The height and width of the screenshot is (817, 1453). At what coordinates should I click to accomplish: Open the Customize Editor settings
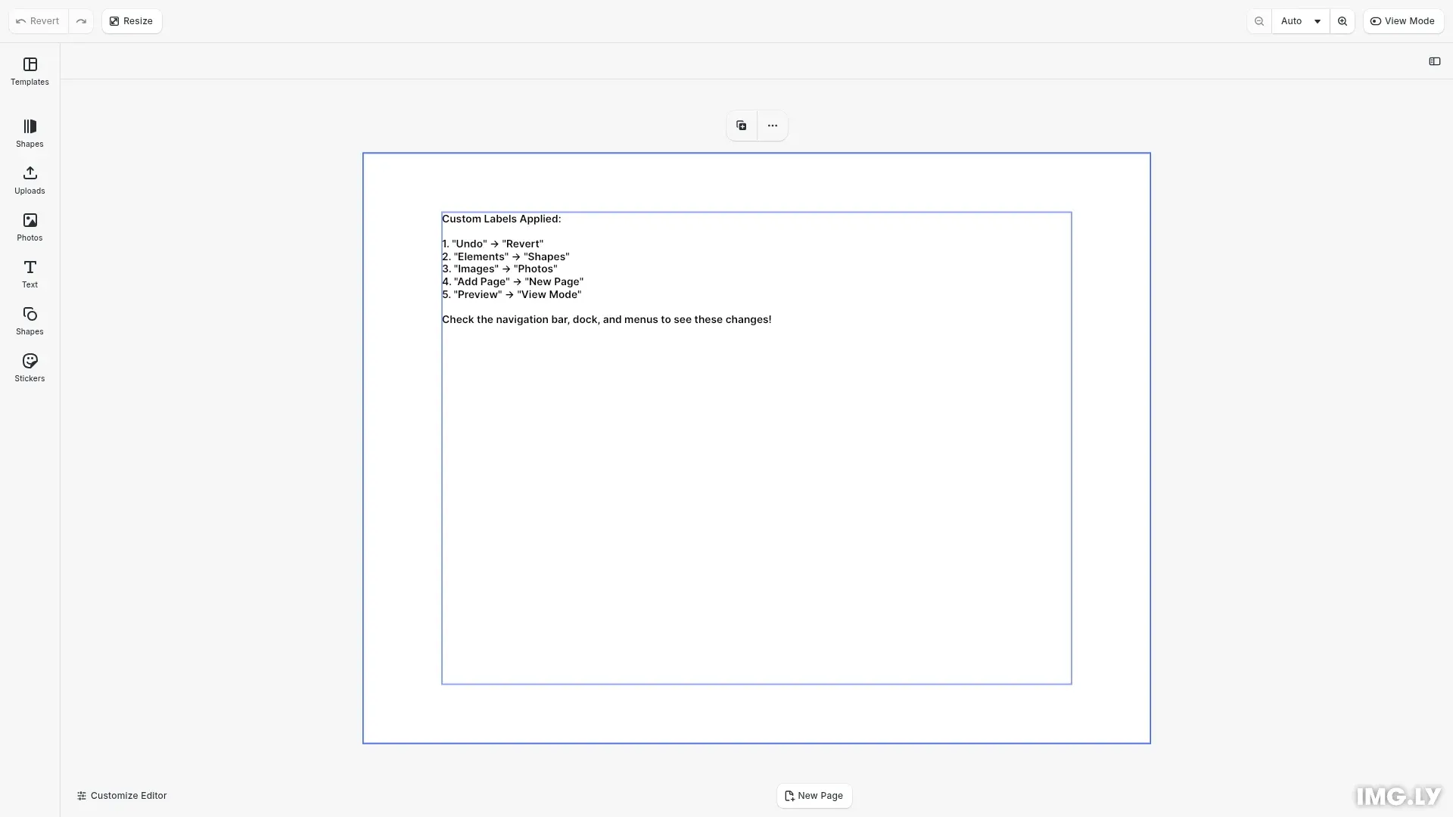click(x=121, y=795)
